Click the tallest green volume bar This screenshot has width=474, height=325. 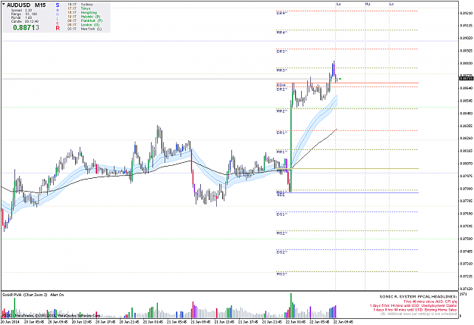291,305
